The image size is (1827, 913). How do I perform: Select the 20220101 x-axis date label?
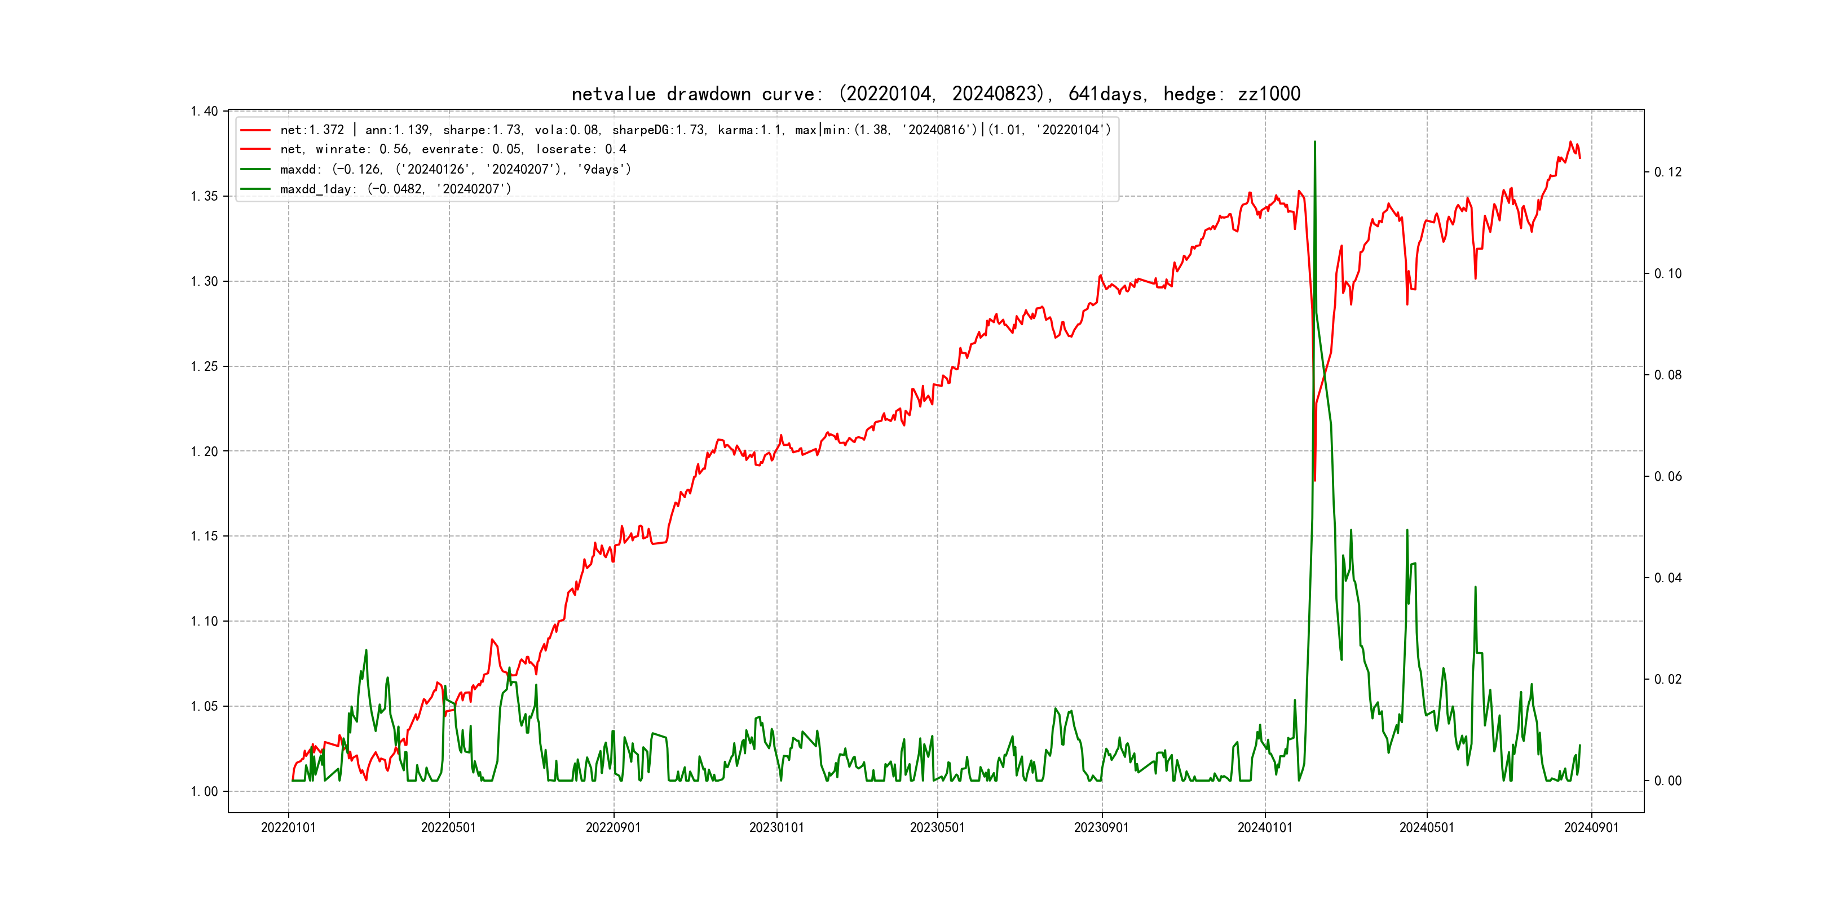[x=288, y=828]
